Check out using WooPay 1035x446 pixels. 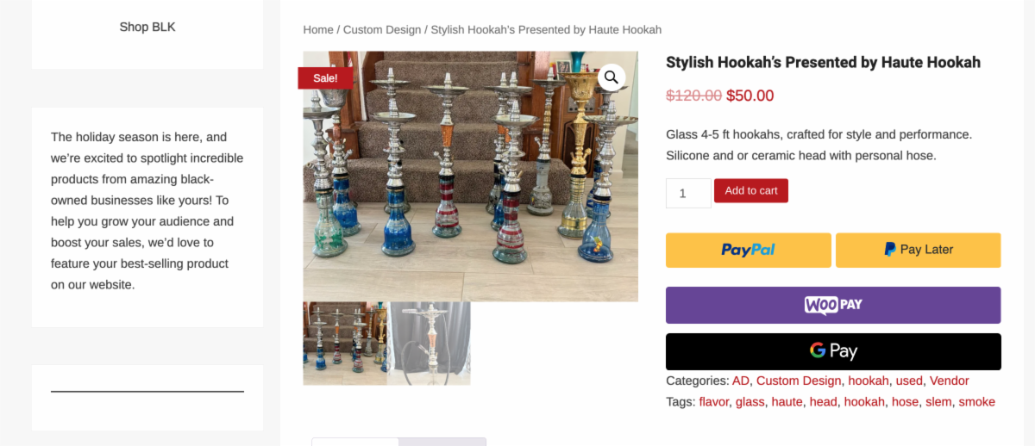[833, 305]
